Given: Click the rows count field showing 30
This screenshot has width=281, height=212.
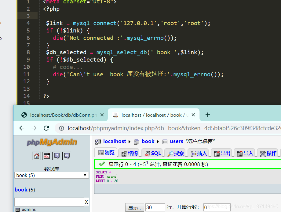Looking at the screenshot, I should [x=155, y=207].
